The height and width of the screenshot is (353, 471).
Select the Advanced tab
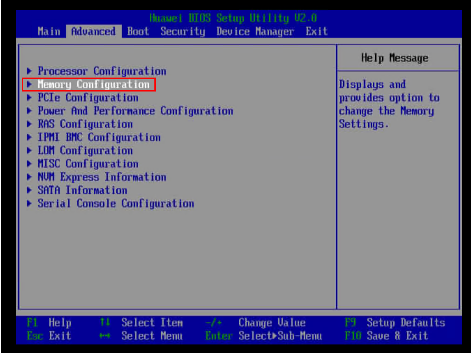93,32
